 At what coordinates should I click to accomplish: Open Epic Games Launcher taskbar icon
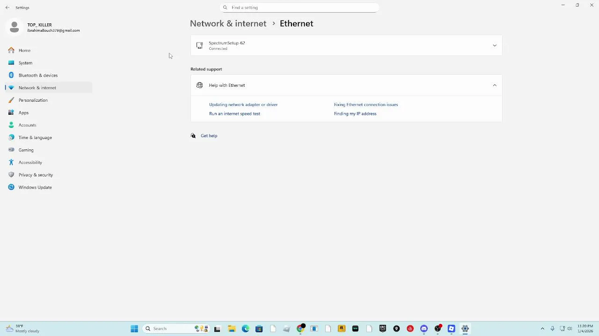(383, 329)
